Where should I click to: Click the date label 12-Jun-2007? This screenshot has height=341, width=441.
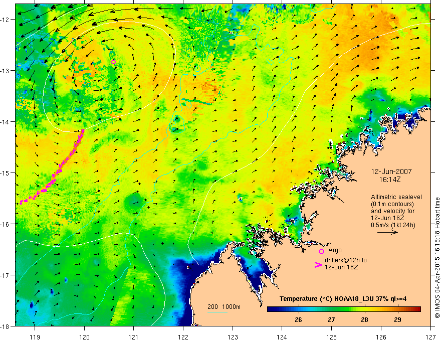coord(391,172)
